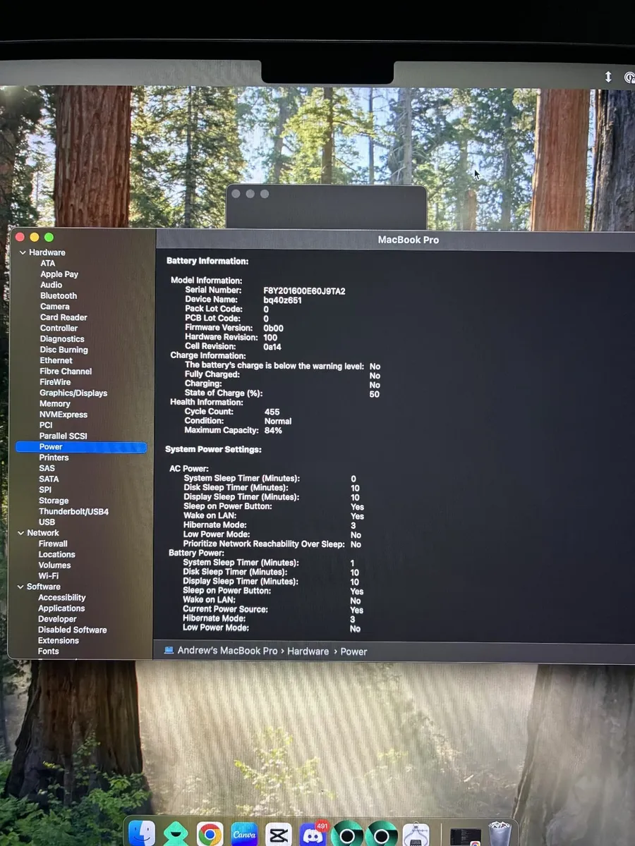
Task: Launch Google Chrome from the Dock
Action: 211,835
